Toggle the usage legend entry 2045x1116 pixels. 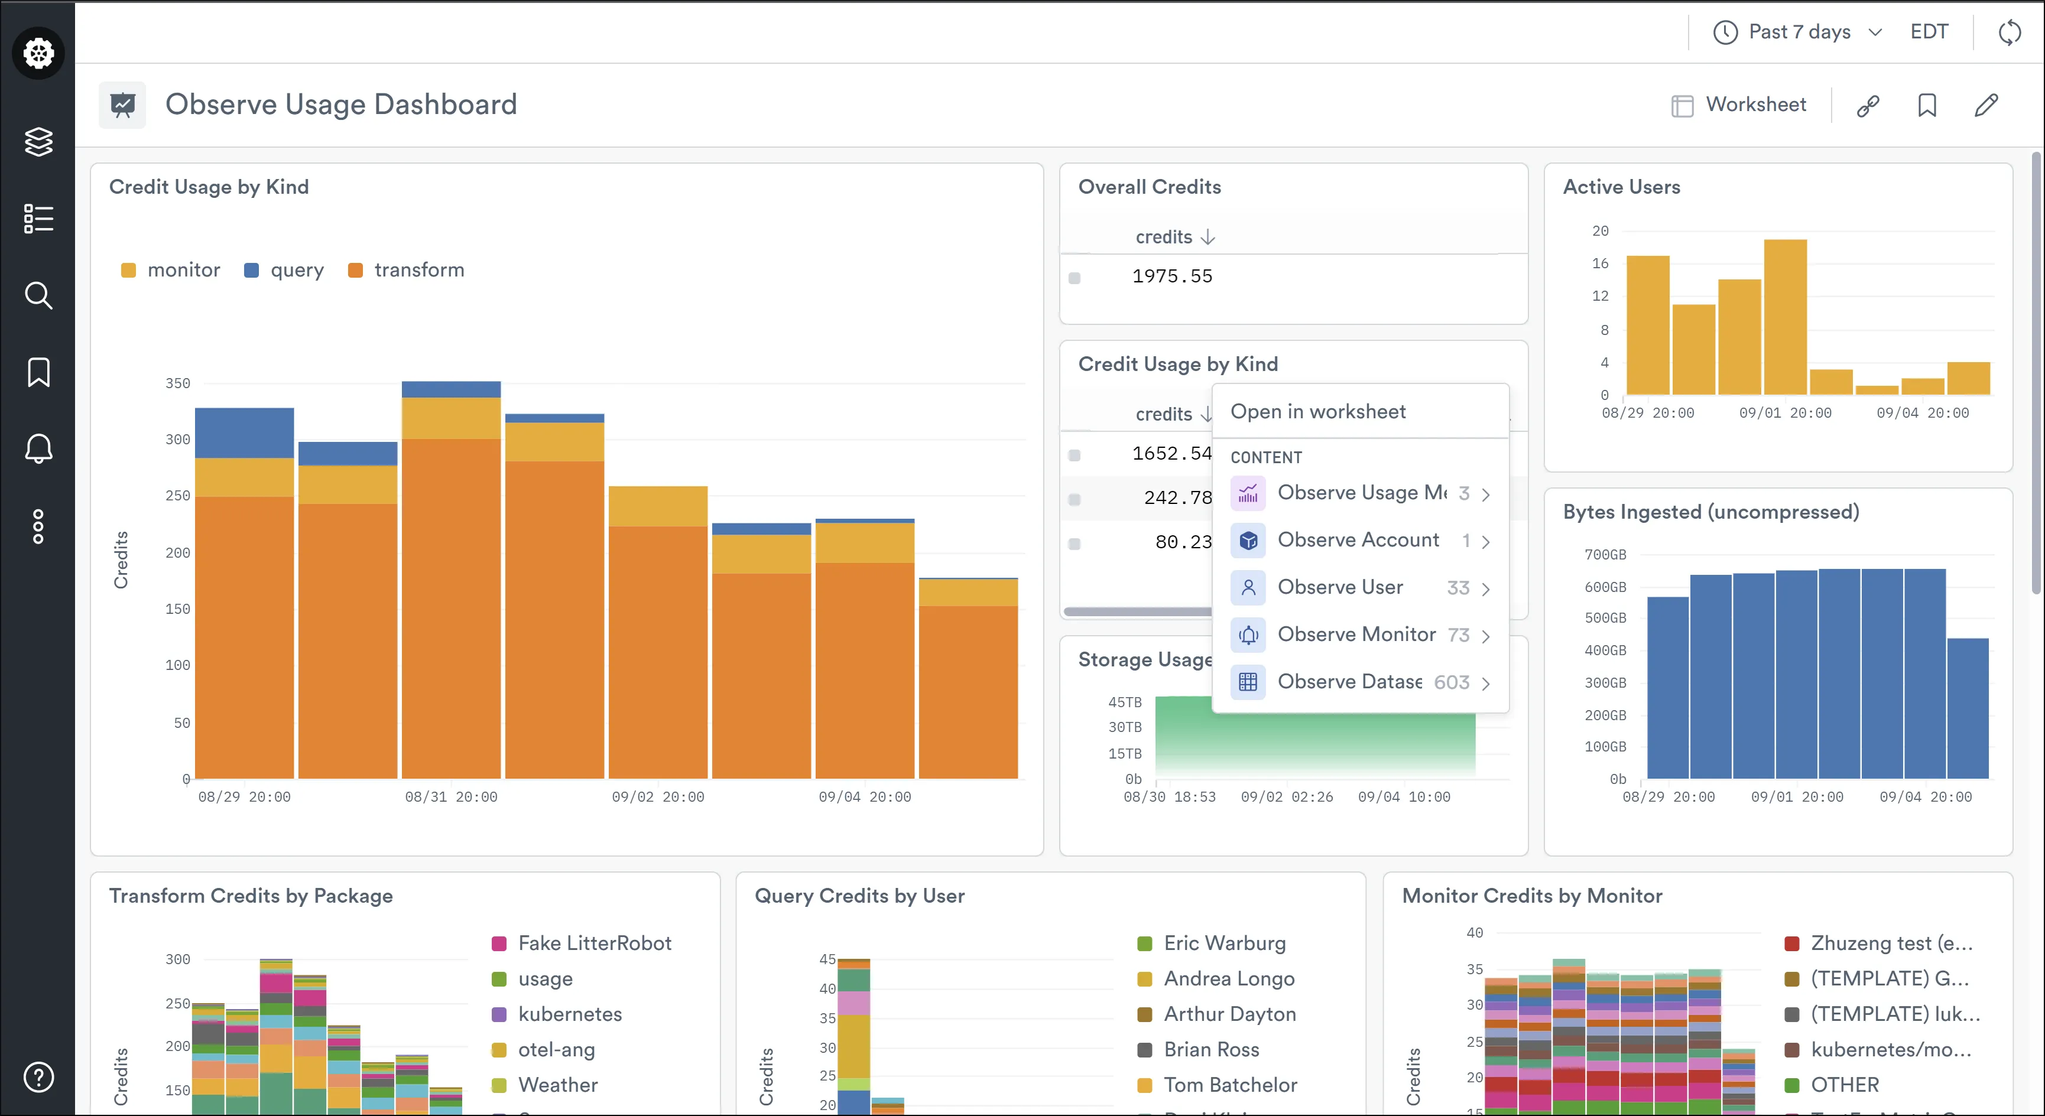point(533,979)
